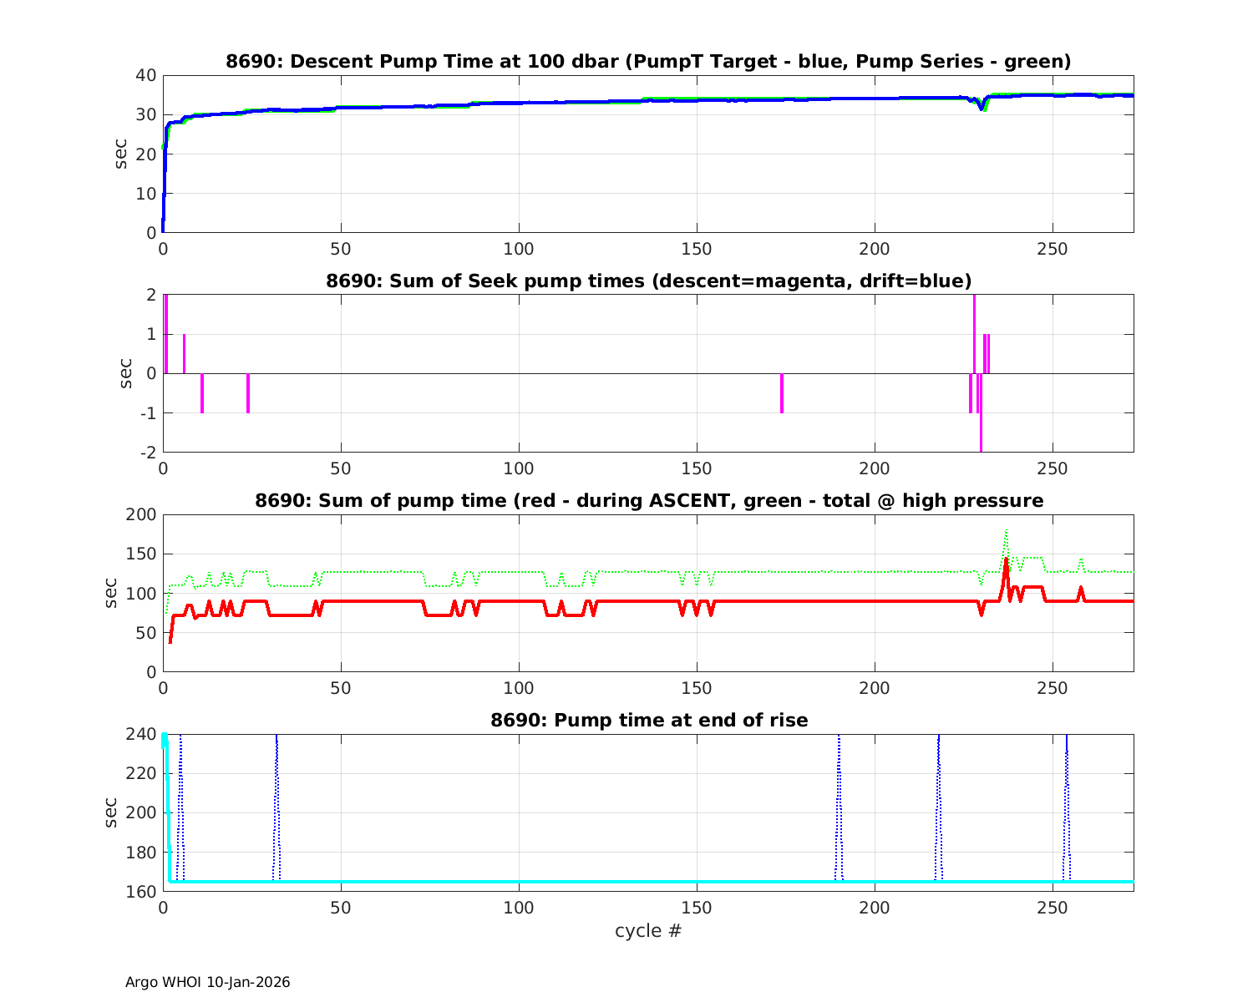This screenshot has width=1253, height=1002.
Task: Click the 'cycle #' x-axis label
Action: (x=648, y=931)
